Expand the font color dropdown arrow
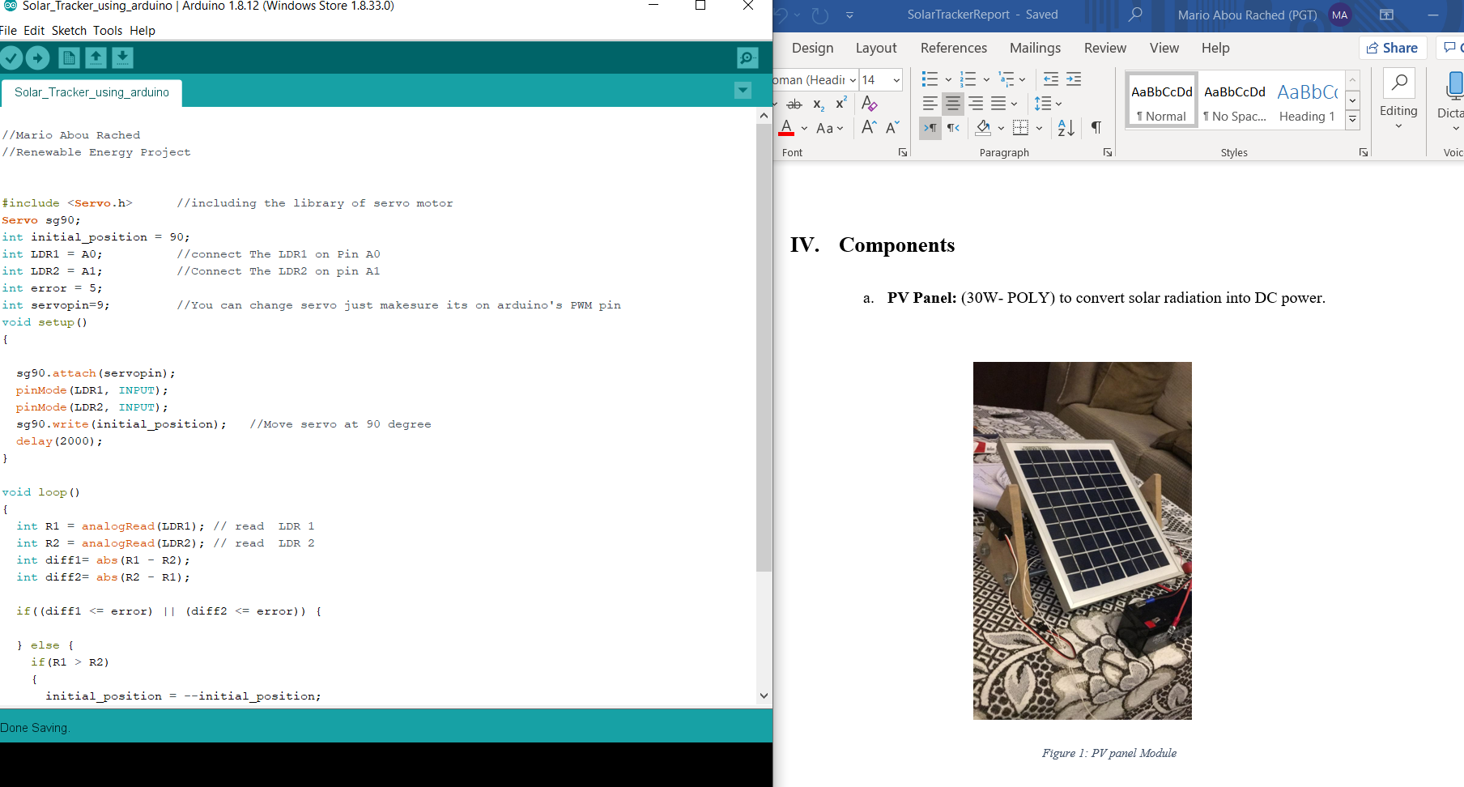 tap(804, 128)
